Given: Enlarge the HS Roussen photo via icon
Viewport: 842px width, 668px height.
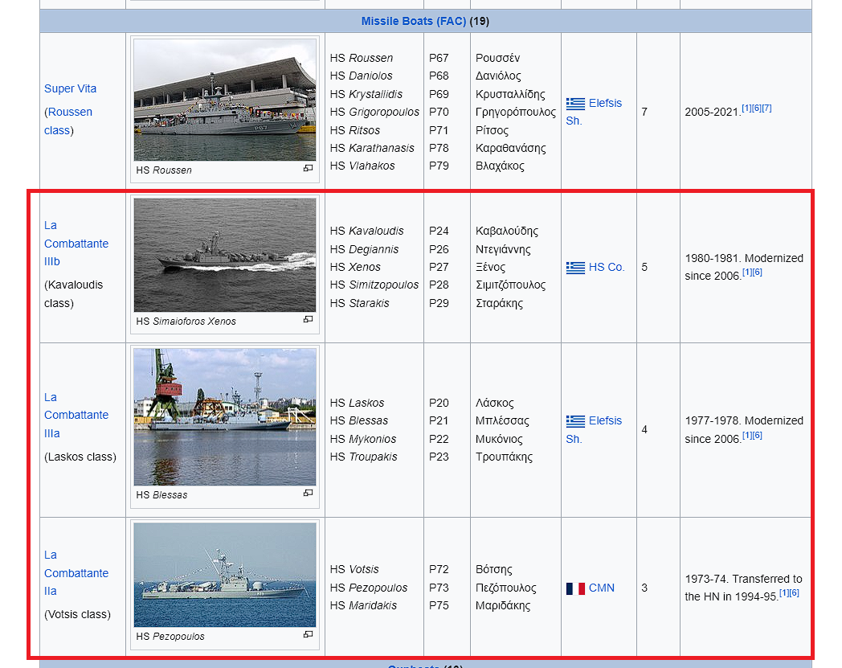Looking at the screenshot, I should point(308,168).
